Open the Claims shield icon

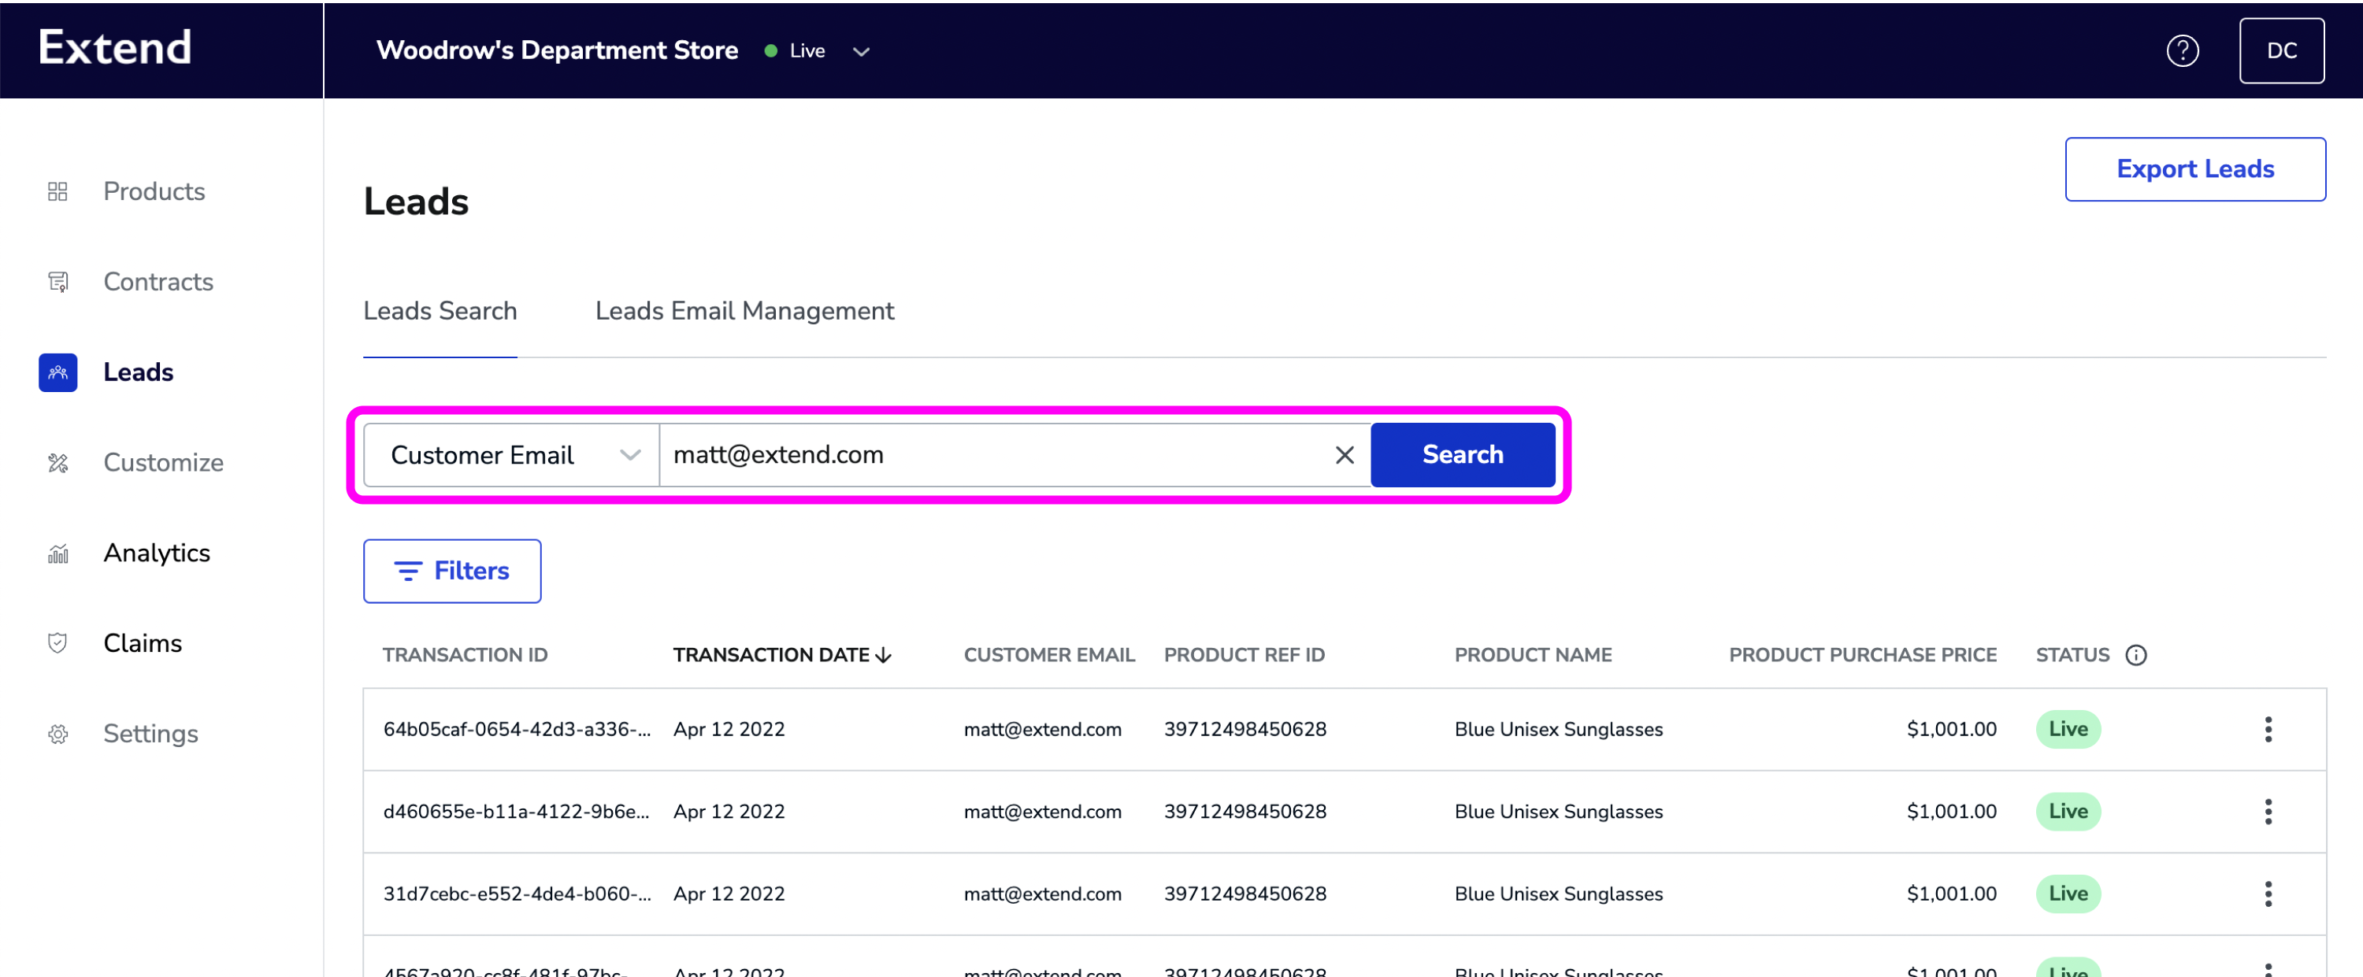57,643
